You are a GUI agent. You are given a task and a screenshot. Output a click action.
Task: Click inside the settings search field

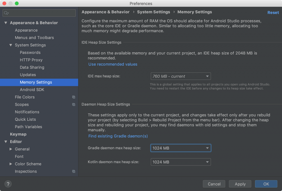[39, 13]
